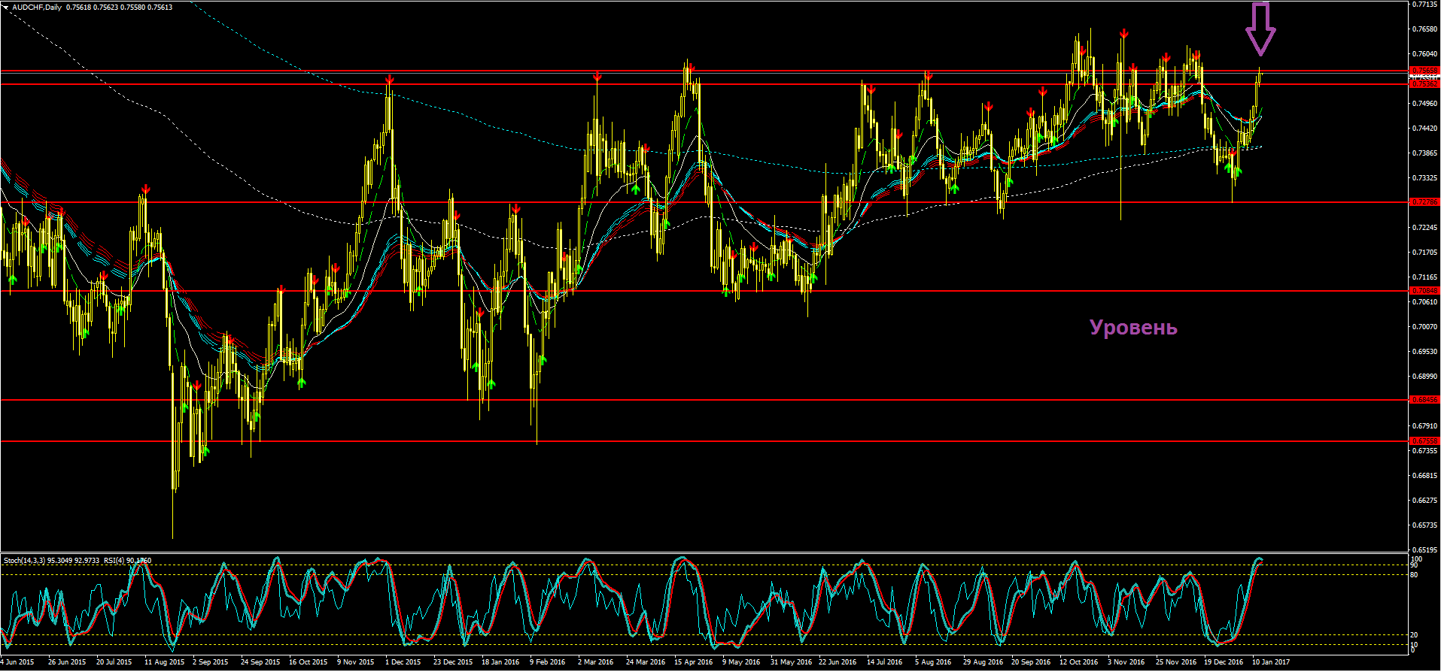Viewport: 1441px width, 672px height.
Task: Click the 20 level on stochastic scale
Action: 1415,635
